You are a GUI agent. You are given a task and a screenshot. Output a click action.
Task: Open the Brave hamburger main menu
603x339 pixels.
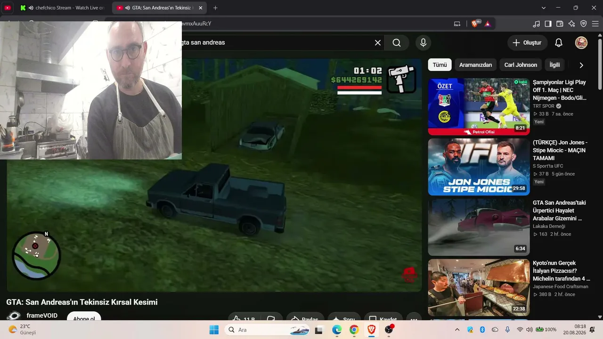pyautogui.click(x=595, y=24)
